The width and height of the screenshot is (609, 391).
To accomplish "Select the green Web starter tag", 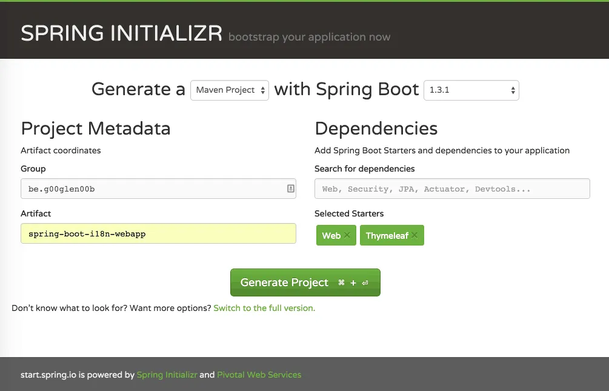I will (332, 235).
